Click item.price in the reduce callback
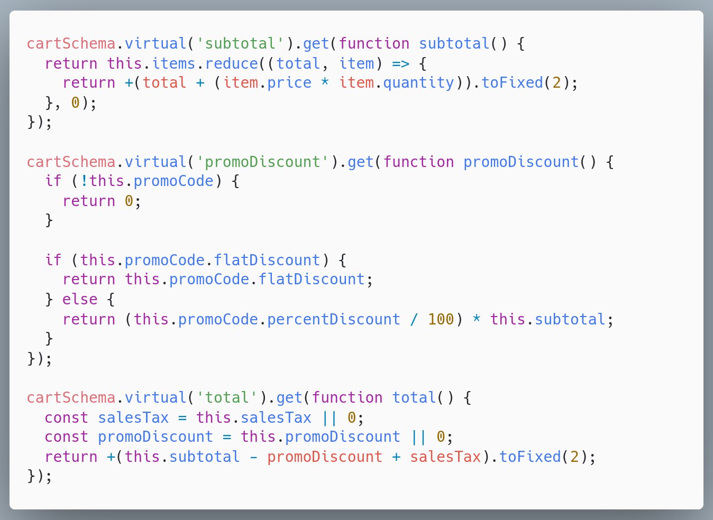Image resolution: width=713 pixels, height=520 pixels. pos(267,83)
